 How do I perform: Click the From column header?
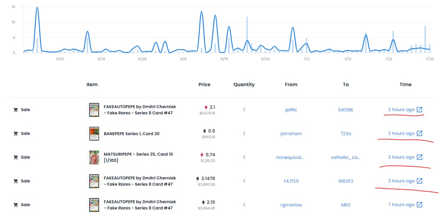(291, 85)
